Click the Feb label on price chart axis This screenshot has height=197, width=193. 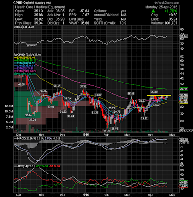106,135
